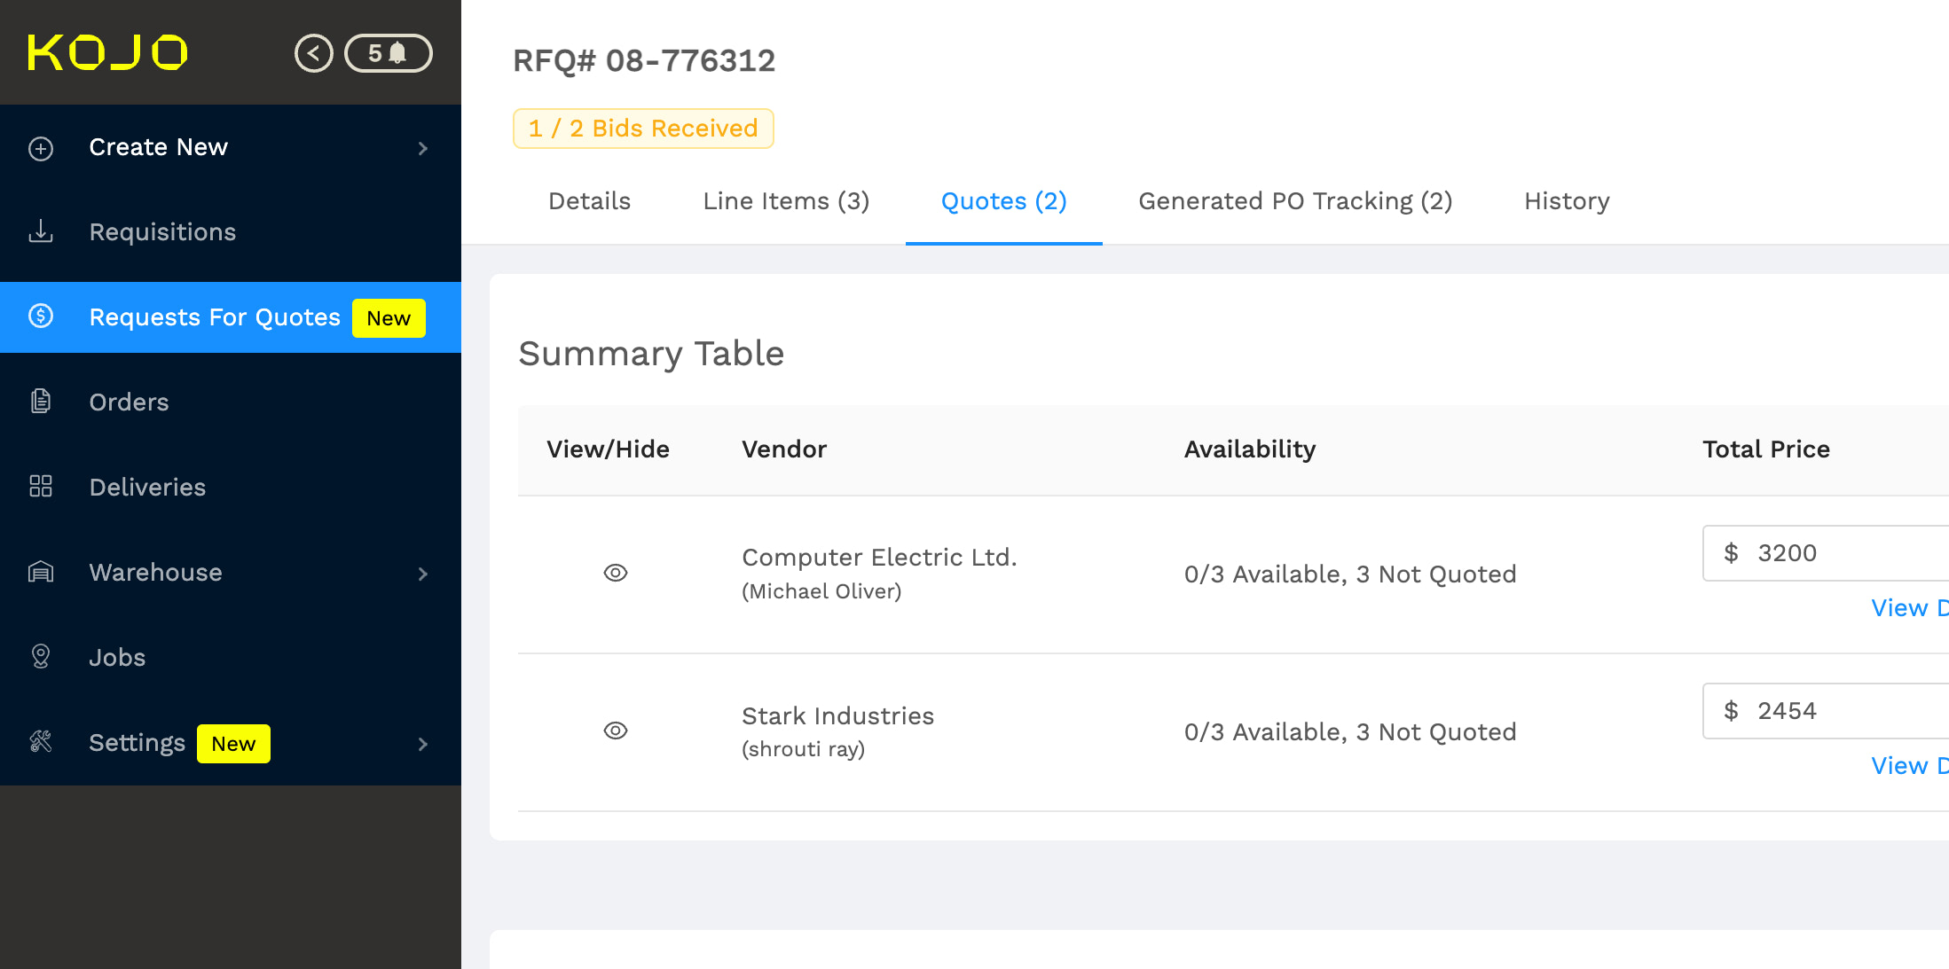Open the notifications bell badge

point(389,53)
